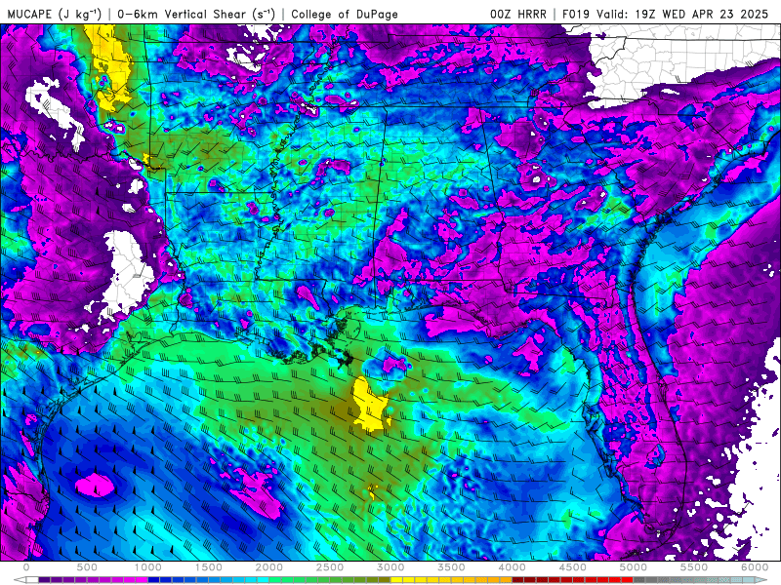Image resolution: width=781 pixels, height=585 pixels.
Task: Click the 5500 tick label on color scale
Action: [x=694, y=567]
